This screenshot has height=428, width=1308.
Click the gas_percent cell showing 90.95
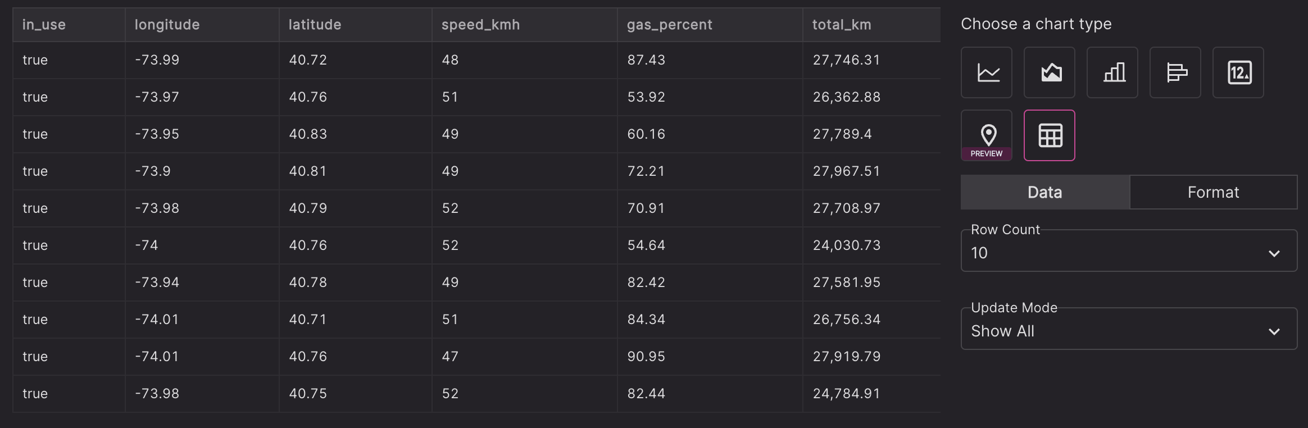pyautogui.click(x=646, y=357)
